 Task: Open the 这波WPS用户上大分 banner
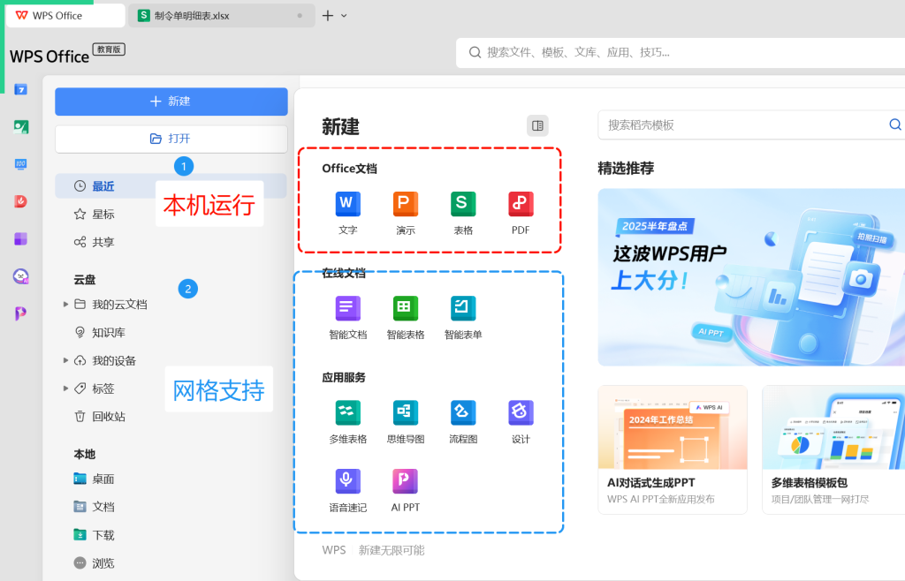click(751, 277)
